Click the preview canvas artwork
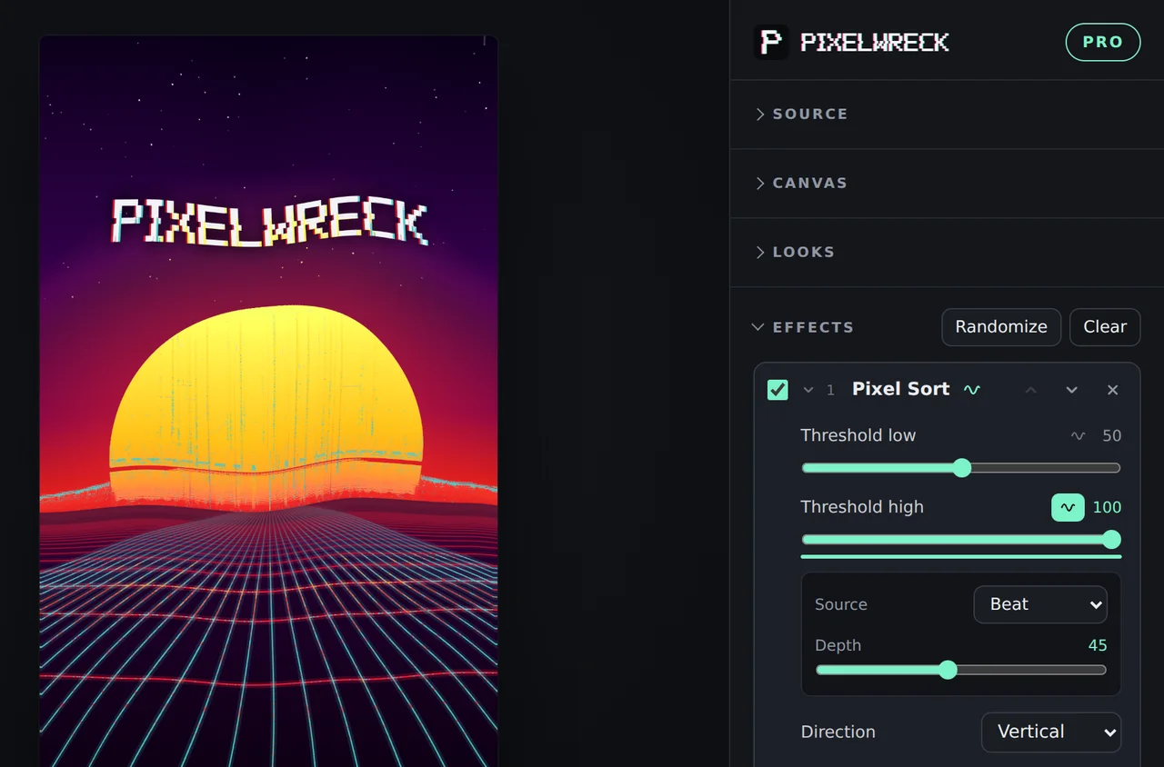1164x767 pixels. coord(268,402)
